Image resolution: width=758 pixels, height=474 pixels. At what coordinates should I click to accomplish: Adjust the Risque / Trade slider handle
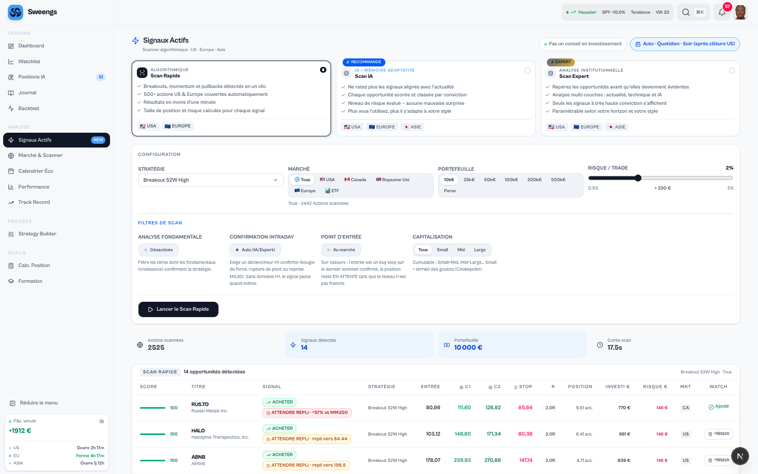[x=638, y=178]
